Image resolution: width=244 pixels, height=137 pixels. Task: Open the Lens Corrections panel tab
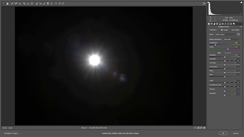point(223,24)
